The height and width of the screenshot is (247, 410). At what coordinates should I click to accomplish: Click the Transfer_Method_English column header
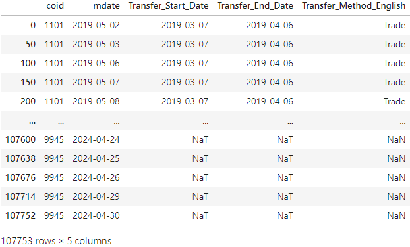tap(354, 6)
